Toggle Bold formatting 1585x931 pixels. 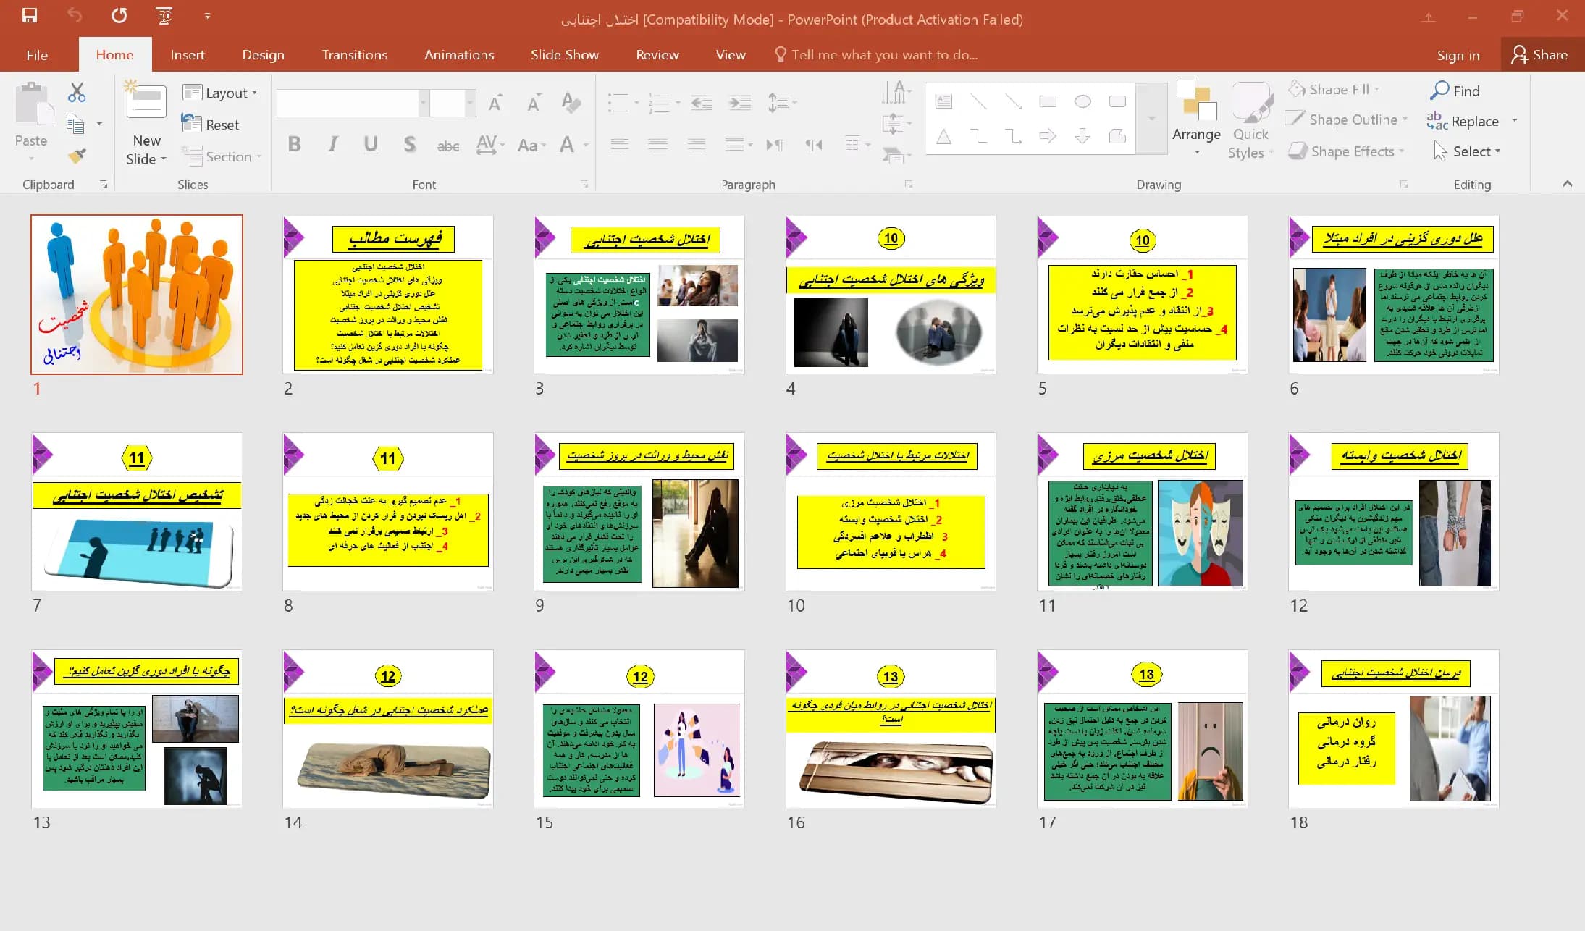point(294,144)
